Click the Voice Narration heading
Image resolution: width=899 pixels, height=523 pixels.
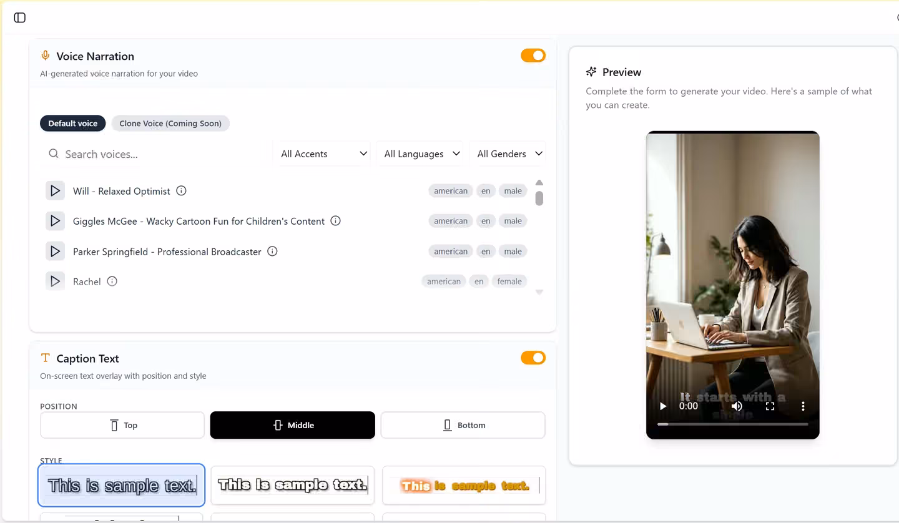click(x=95, y=56)
